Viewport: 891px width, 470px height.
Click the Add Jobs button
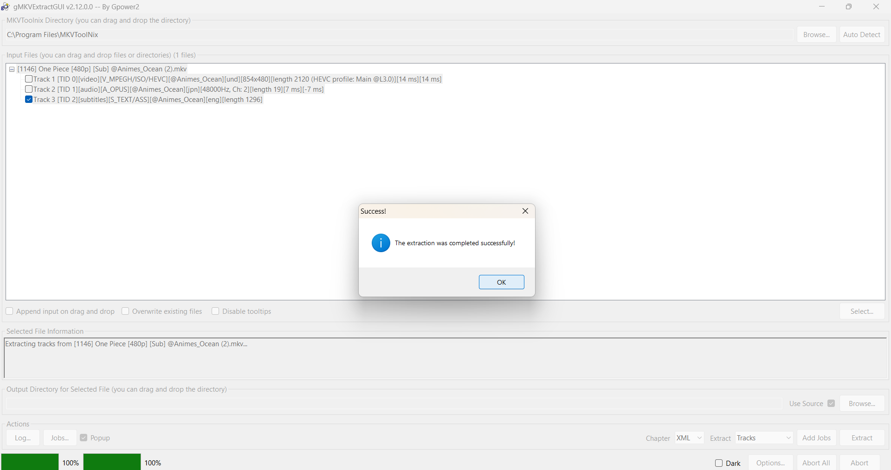pyautogui.click(x=816, y=438)
